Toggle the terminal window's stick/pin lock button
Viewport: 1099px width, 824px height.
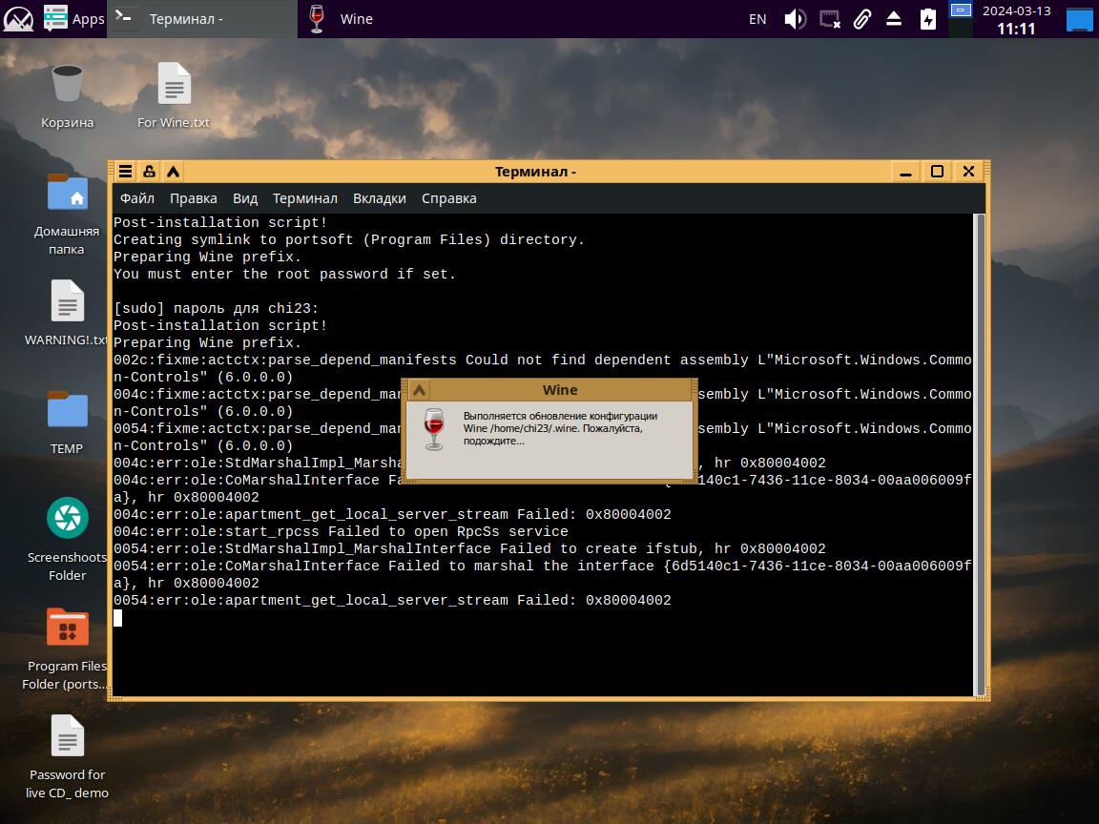pos(149,172)
